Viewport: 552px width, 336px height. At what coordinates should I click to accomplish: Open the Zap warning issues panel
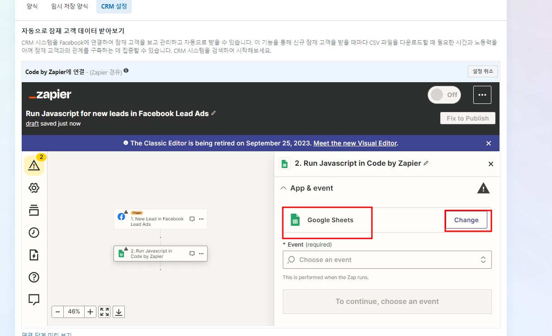(x=34, y=166)
